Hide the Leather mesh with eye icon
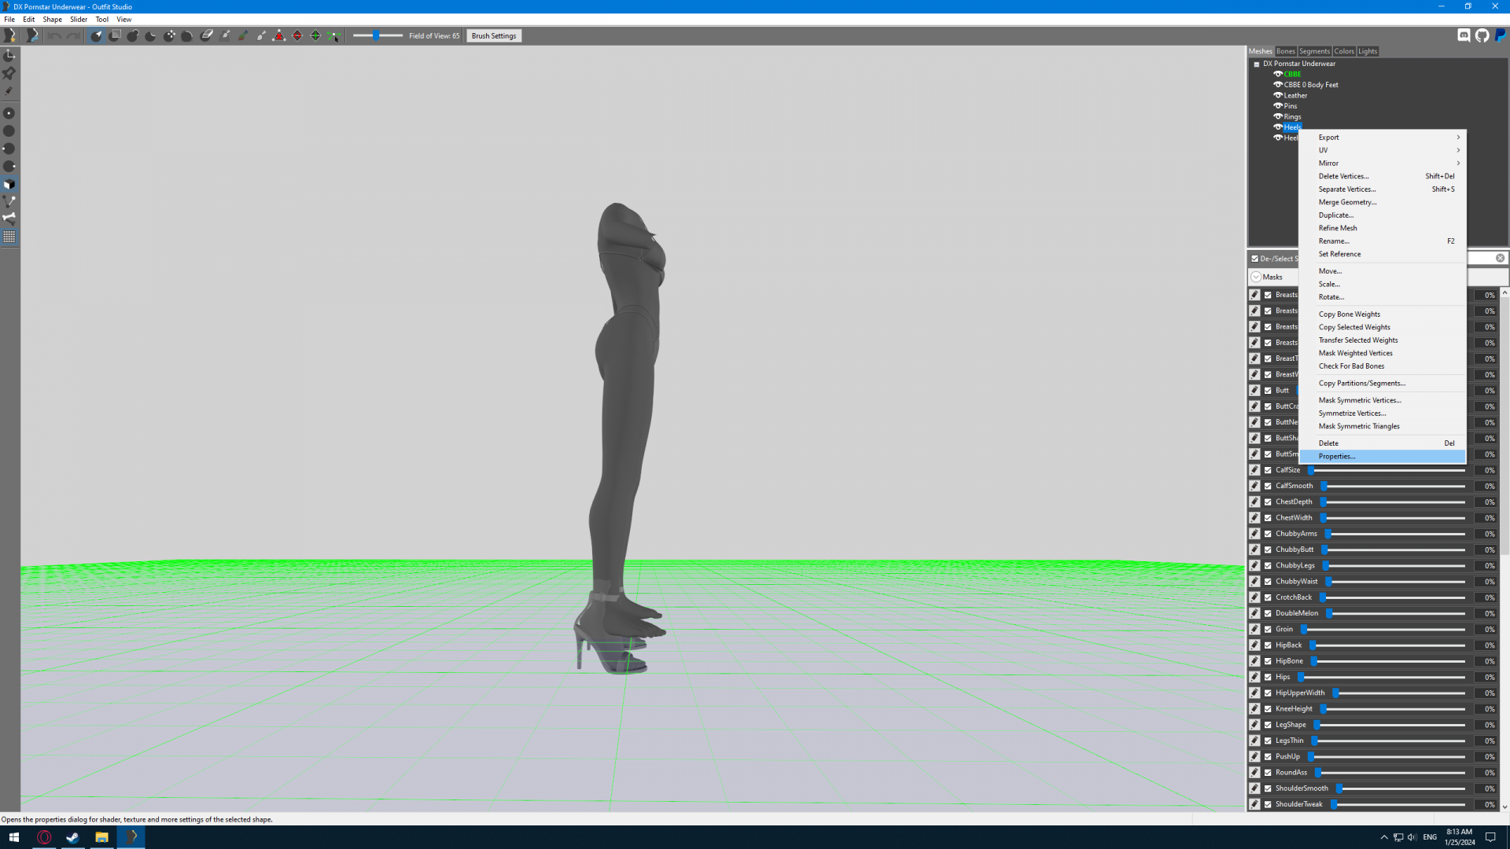Screen dimensions: 1510x849 (1278, 95)
